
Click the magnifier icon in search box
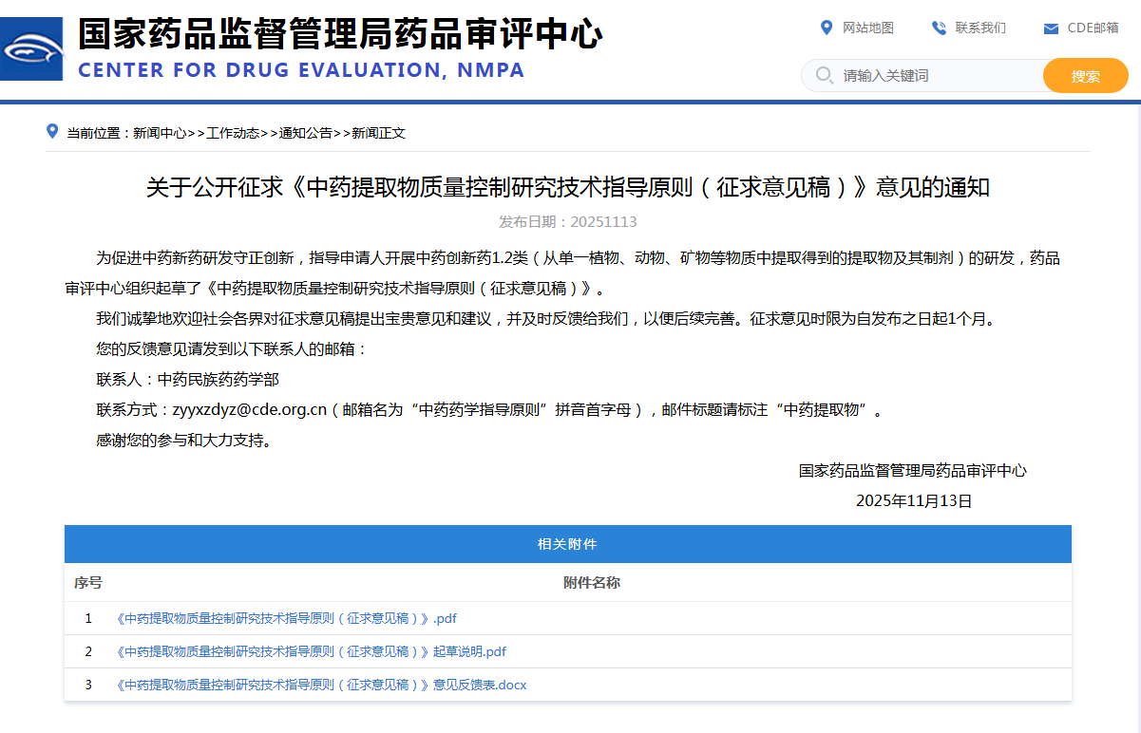(824, 75)
